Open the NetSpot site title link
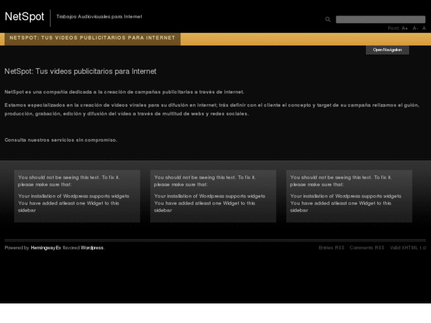 click(24, 17)
